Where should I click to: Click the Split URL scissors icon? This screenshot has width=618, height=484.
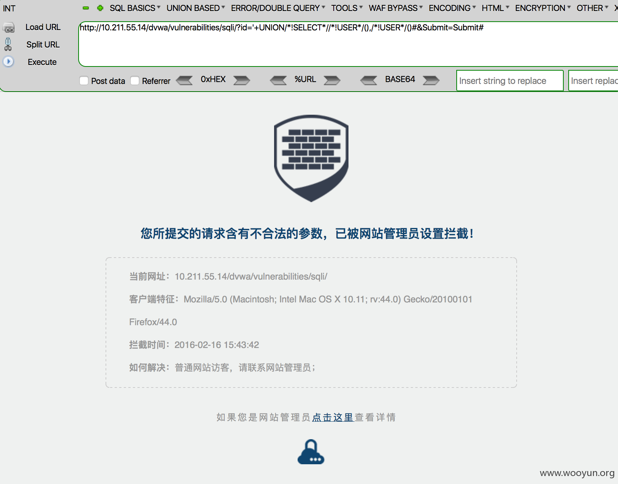(x=8, y=44)
